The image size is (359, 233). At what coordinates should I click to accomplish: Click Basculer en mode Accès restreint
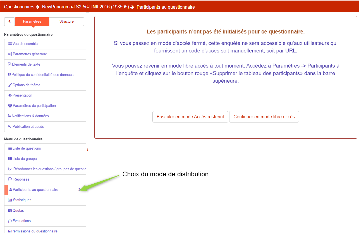(x=190, y=117)
